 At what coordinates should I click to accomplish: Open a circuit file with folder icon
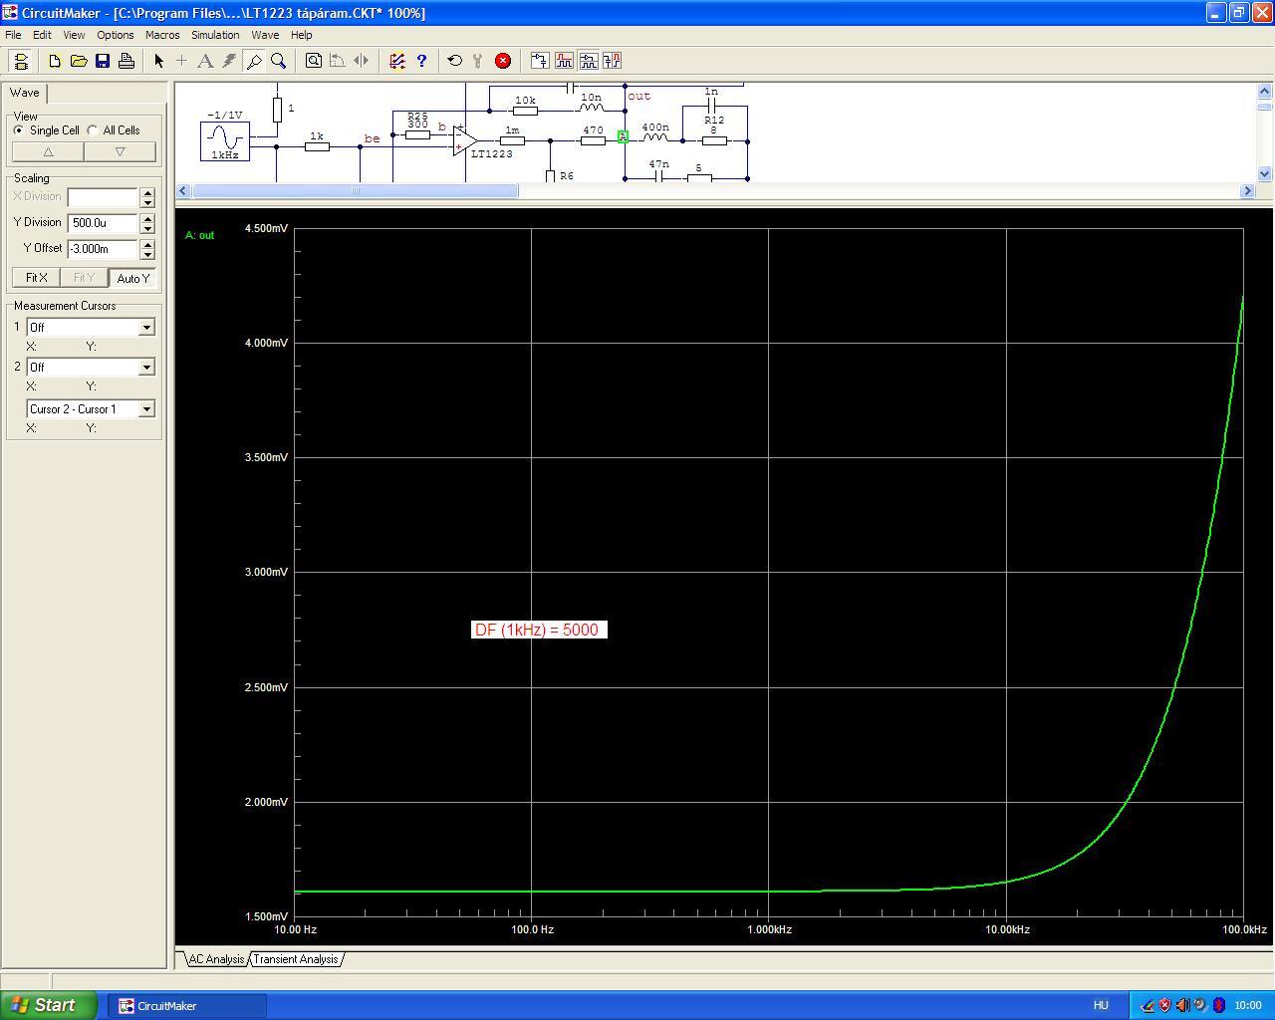click(x=79, y=61)
